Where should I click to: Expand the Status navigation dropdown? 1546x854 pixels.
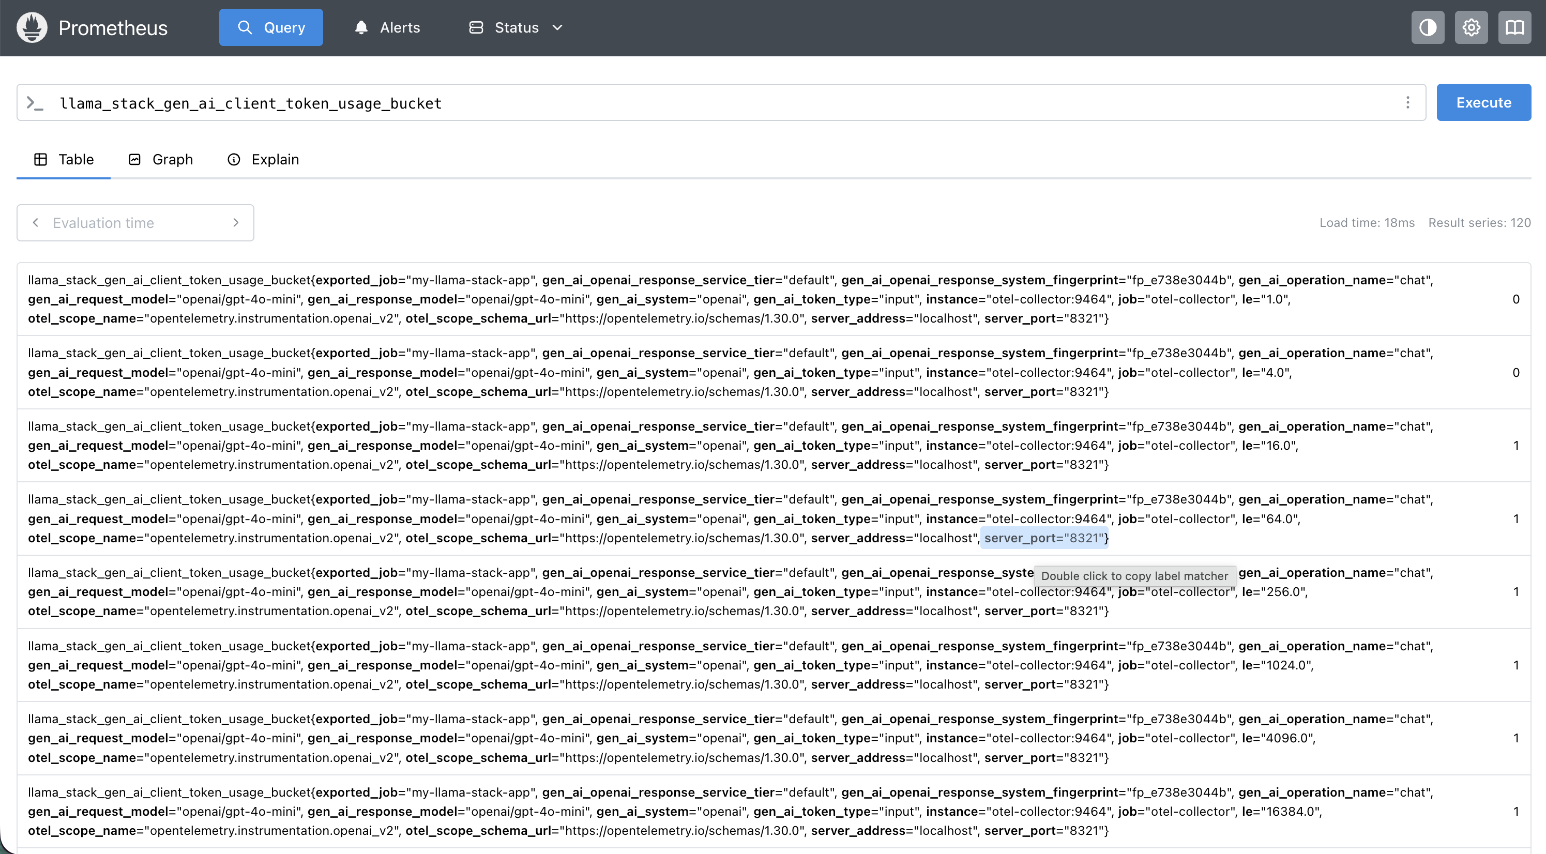pyautogui.click(x=557, y=27)
